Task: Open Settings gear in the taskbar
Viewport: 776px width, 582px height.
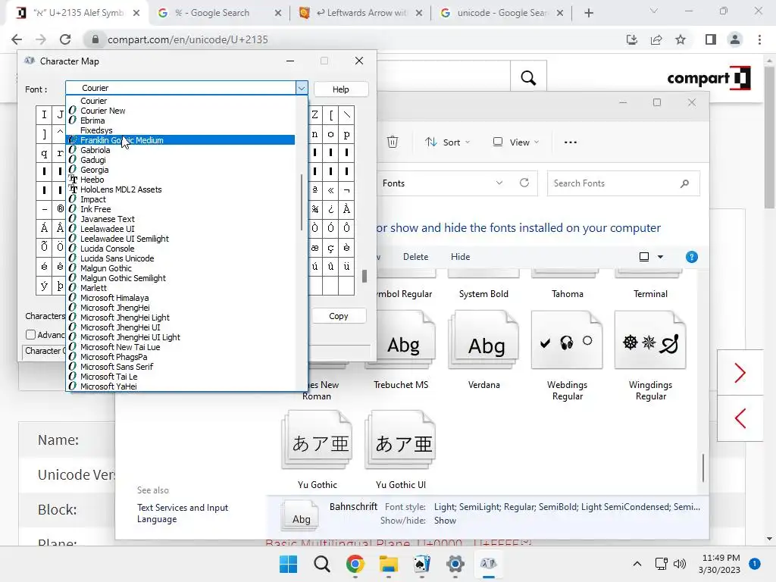Action: [455, 564]
